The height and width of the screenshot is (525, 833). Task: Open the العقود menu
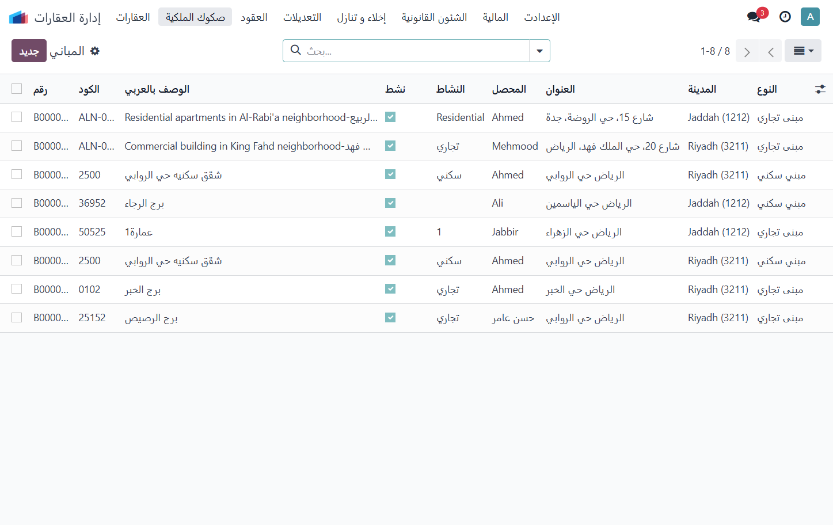point(254,17)
